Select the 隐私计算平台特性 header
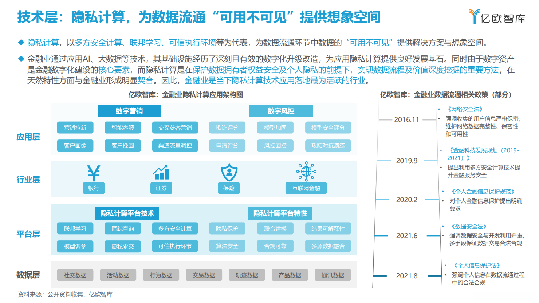Viewport: 539px width, 303px height. point(280,213)
